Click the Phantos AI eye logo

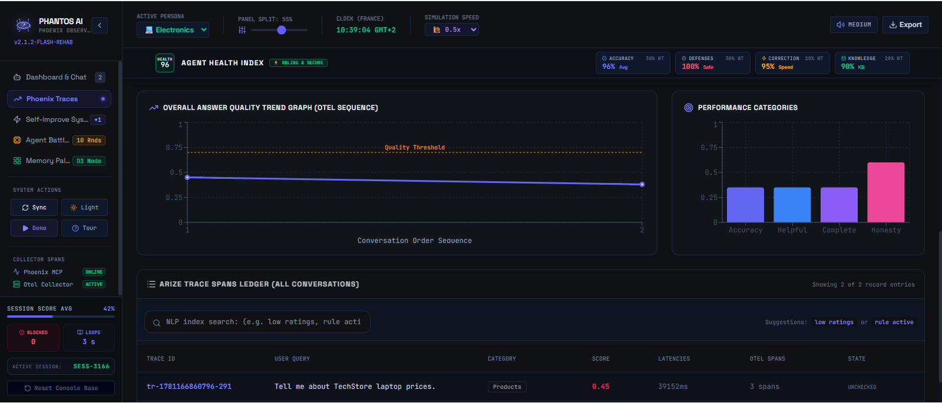23,25
